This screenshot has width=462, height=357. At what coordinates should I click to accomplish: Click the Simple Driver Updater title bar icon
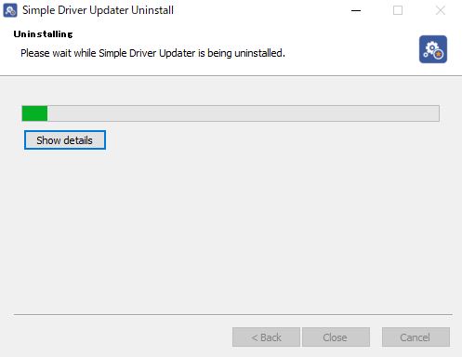coord(10,10)
